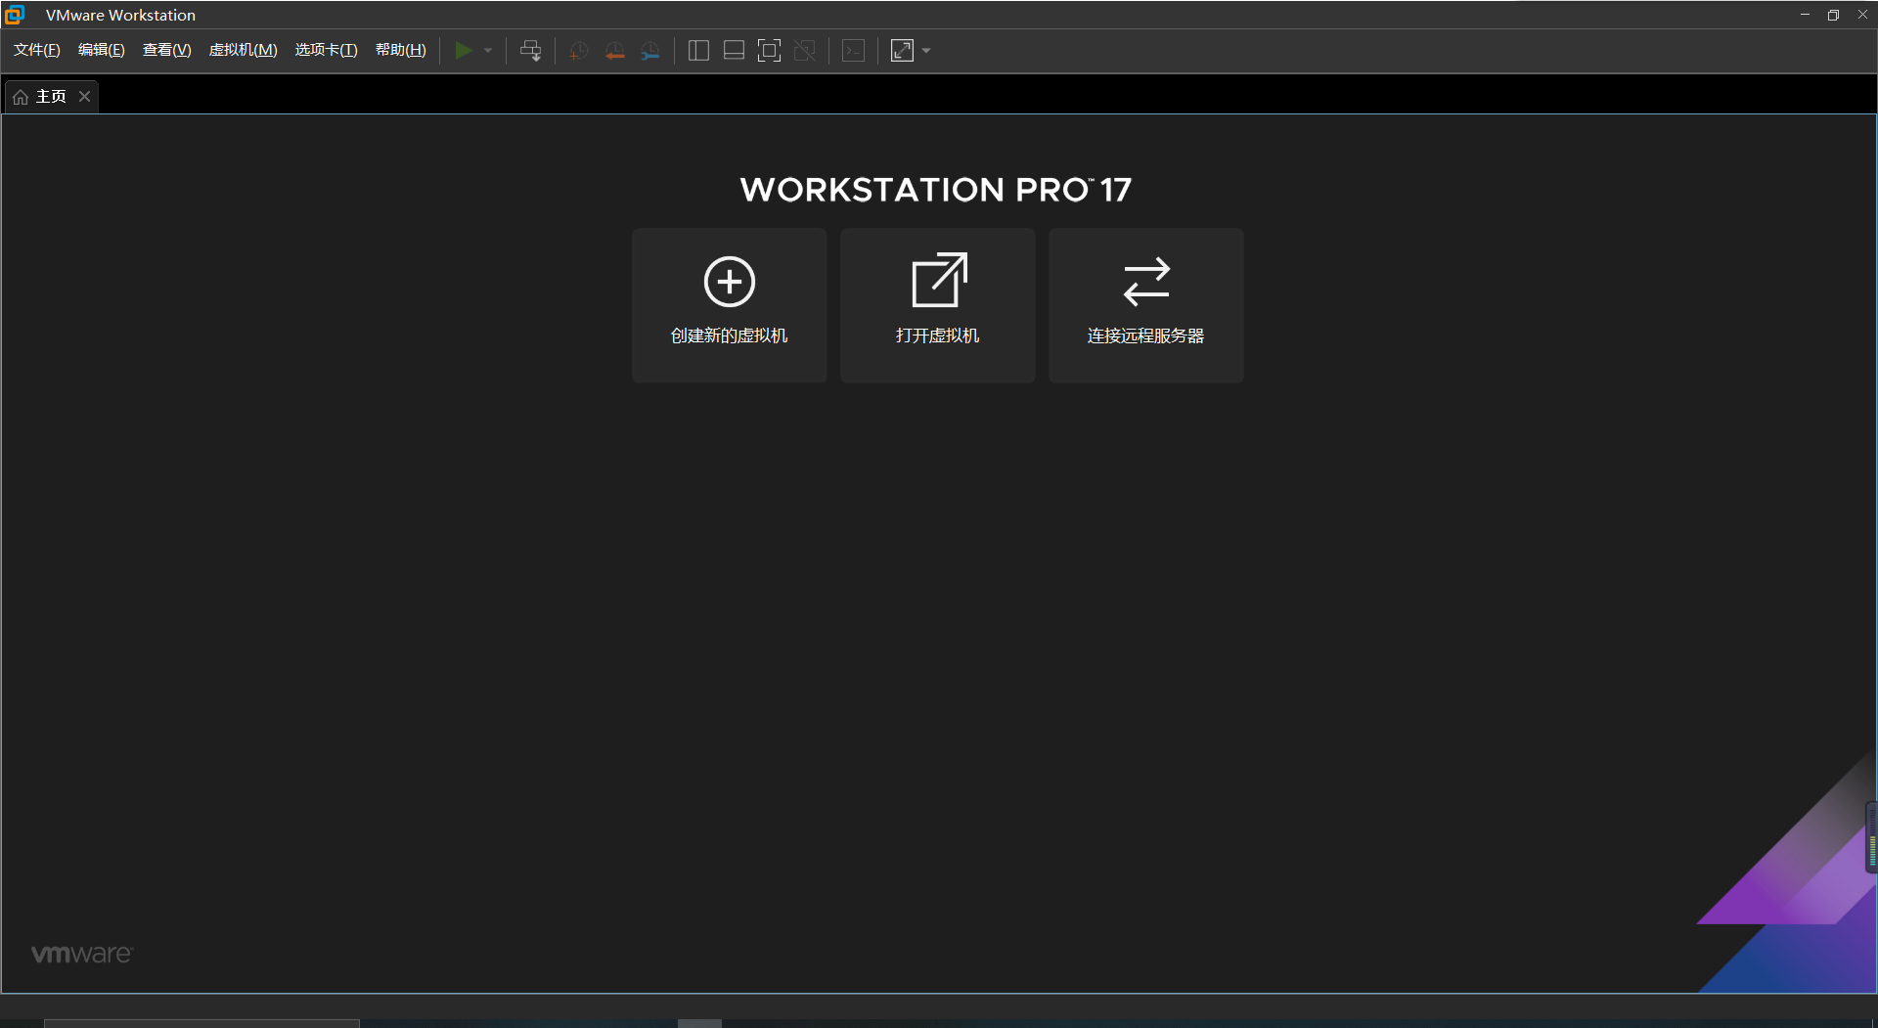Image resolution: width=1878 pixels, height=1028 pixels.
Task: Select the 连接远程服务器 tile
Action: tap(1145, 305)
